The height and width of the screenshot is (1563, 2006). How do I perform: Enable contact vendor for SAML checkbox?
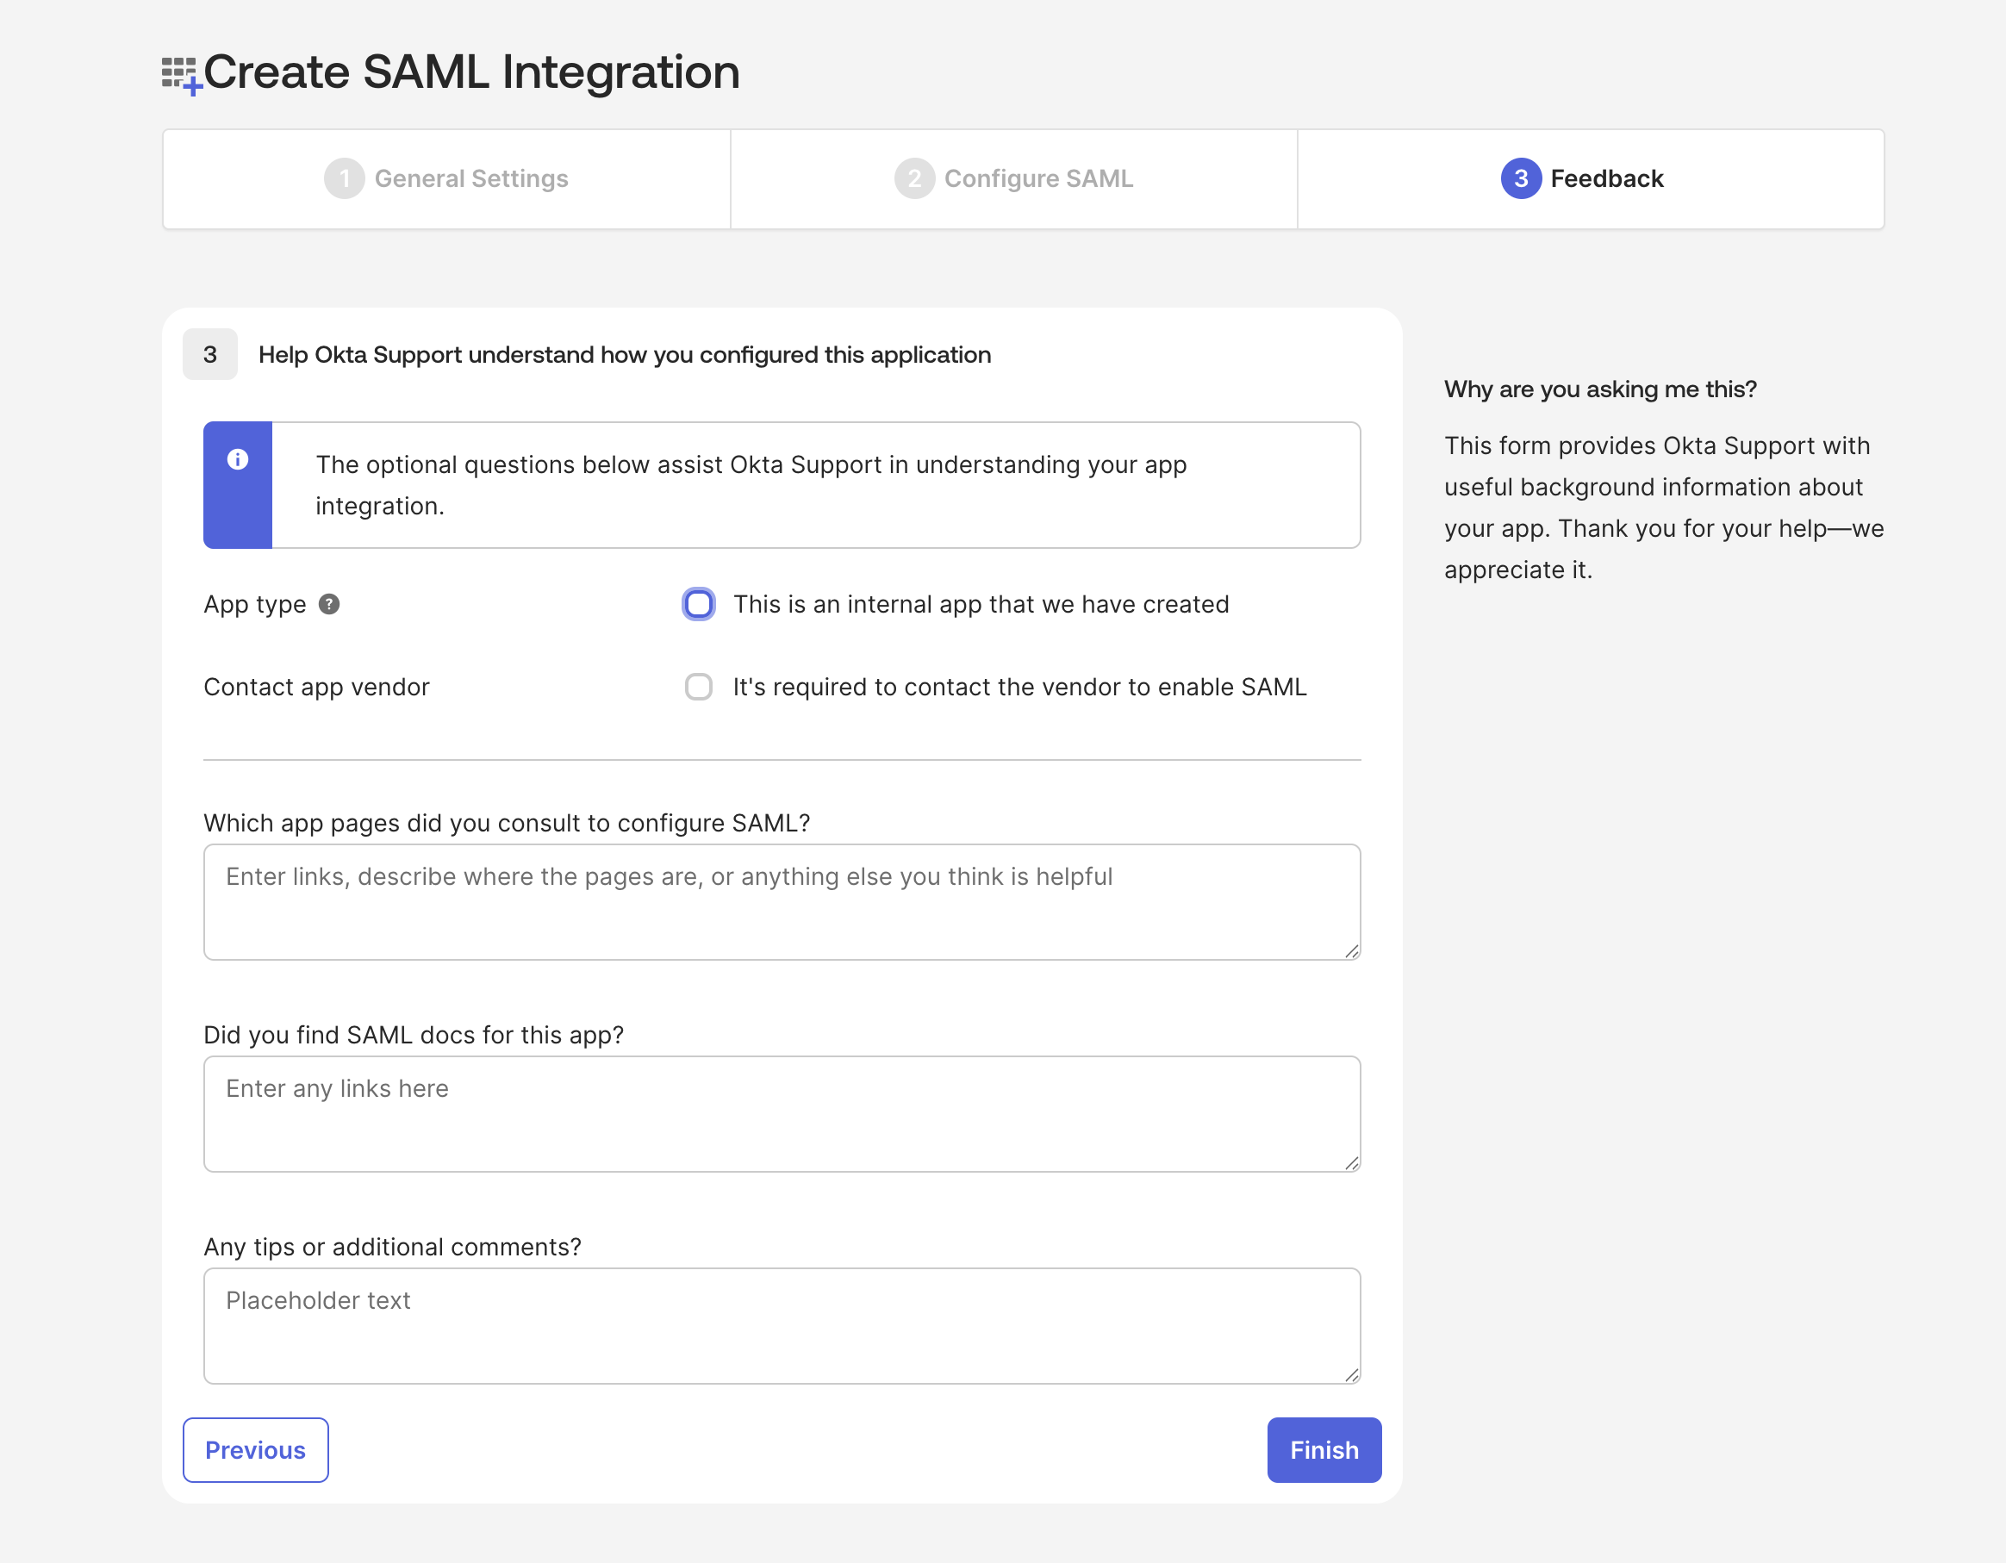coord(699,687)
